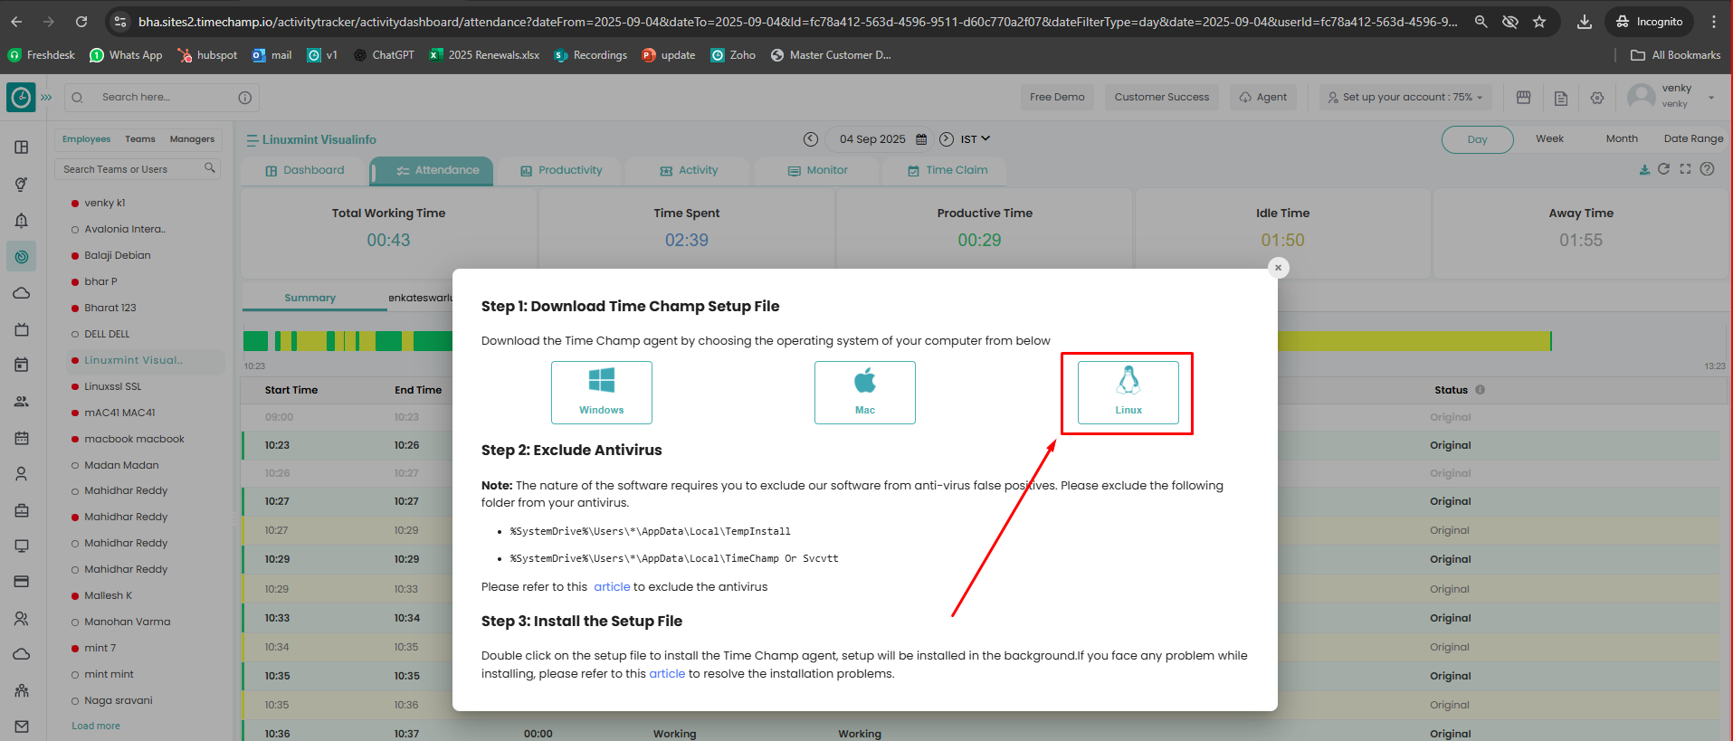Select the Summary tab

309,298
